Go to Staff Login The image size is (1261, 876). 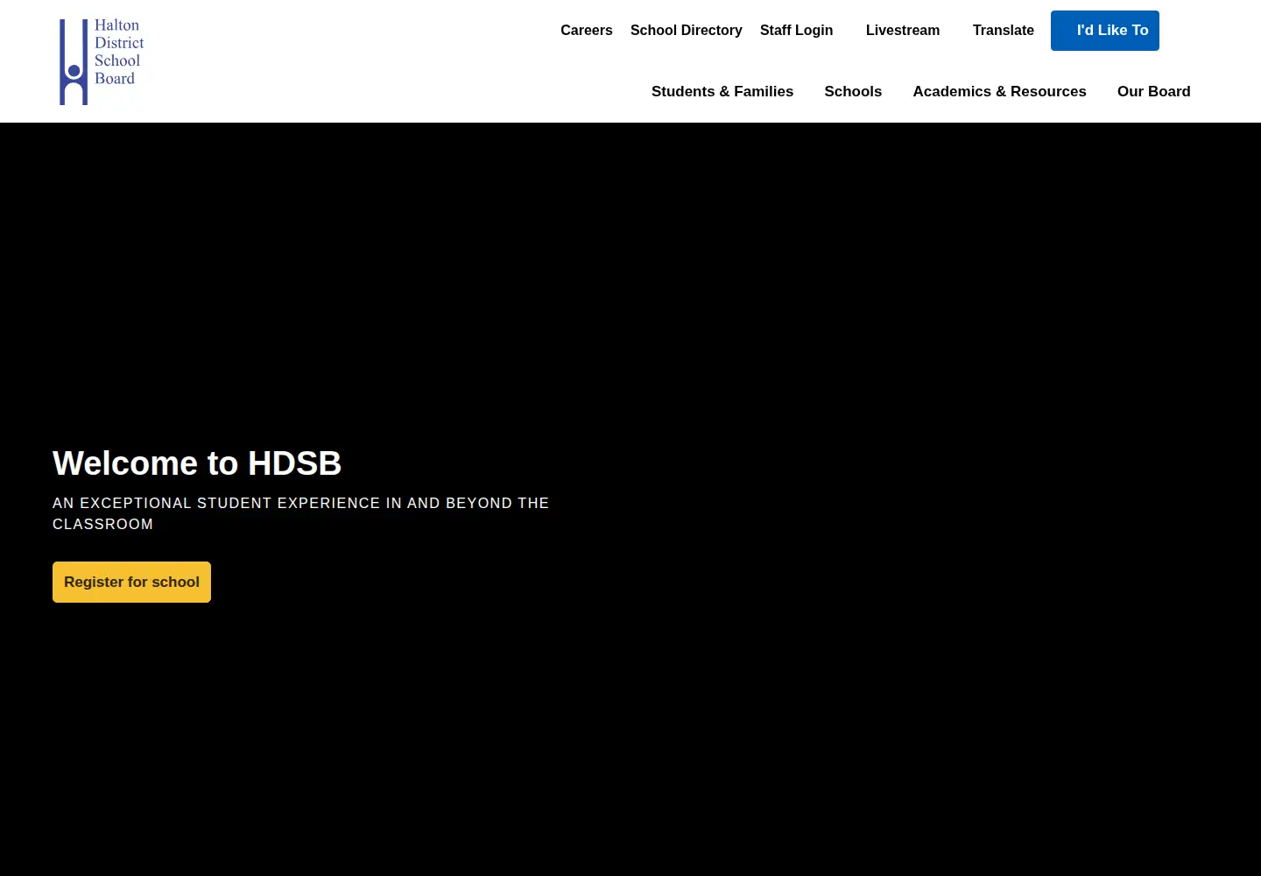[x=796, y=31]
